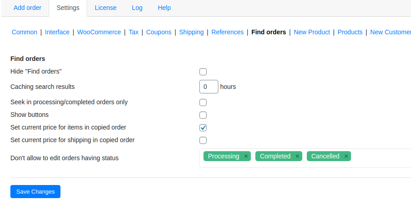
Task: Go to the Help tab
Action: tap(164, 8)
